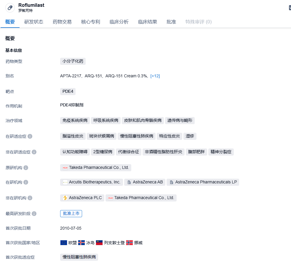Screen dimensions: 291x264
Task: Click info icon next to 在研机构
Action: pyautogui.click(x=26, y=182)
